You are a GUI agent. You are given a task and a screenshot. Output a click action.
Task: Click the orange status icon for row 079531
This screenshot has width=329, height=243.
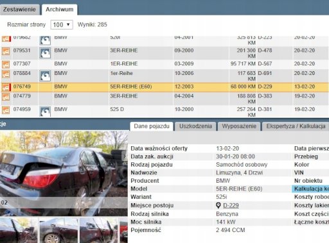(x=6, y=51)
